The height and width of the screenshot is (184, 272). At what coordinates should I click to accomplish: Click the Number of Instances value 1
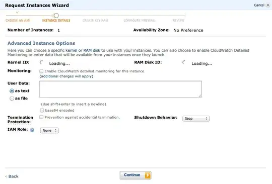[58, 30]
